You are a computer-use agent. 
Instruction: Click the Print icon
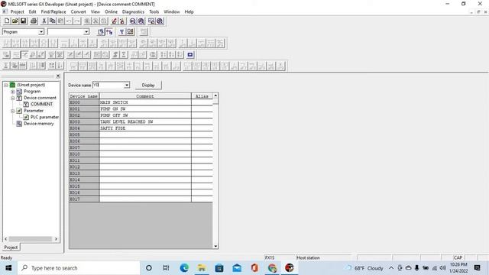(34, 21)
